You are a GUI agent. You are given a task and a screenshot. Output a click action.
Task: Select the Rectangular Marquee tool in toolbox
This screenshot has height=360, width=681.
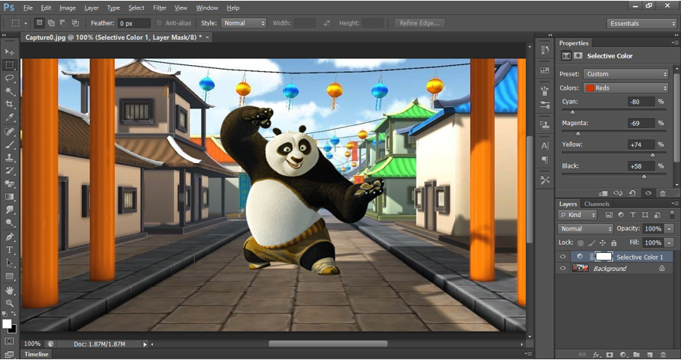10,65
